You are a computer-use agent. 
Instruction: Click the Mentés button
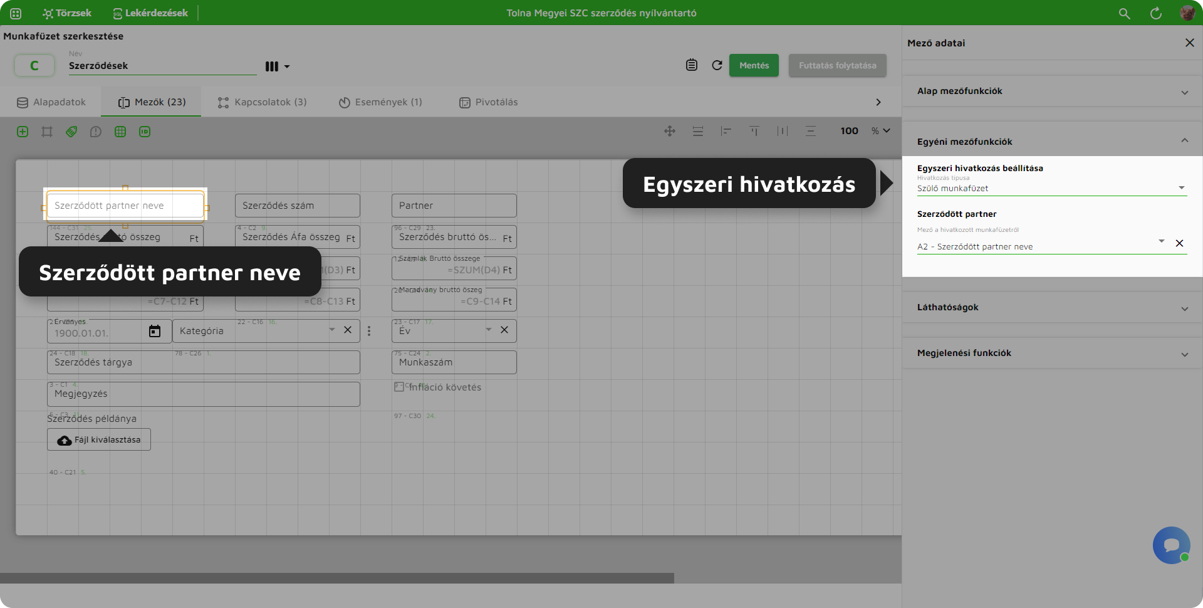pyautogui.click(x=754, y=65)
